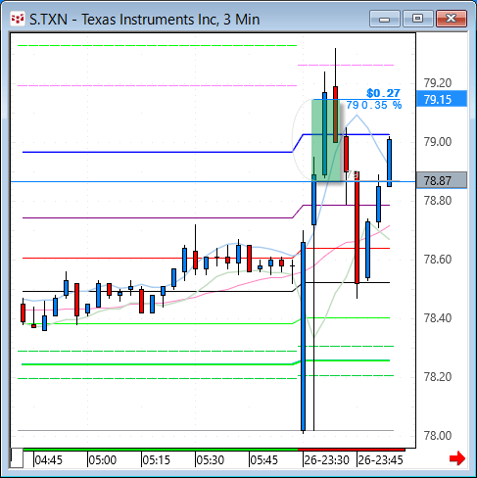Minimize the S.TXN chart window
The image size is (477, 478).
pos(385,19)
